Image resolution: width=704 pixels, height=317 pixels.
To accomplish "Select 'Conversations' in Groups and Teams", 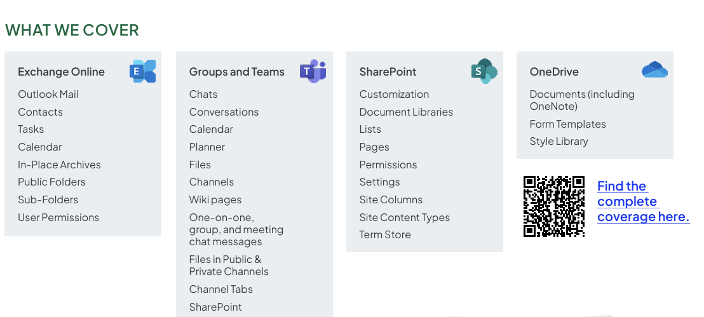I will tap(224, 112).
